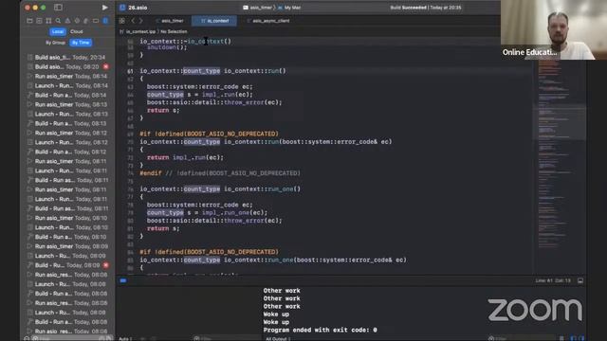
Task: Go forward with editor forward arrow
Action: tap(141, 21)
